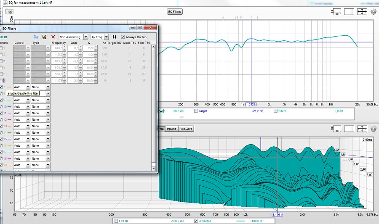Switch to the Waterfall tab
The image size is (379, 224).
click(161, 129)
